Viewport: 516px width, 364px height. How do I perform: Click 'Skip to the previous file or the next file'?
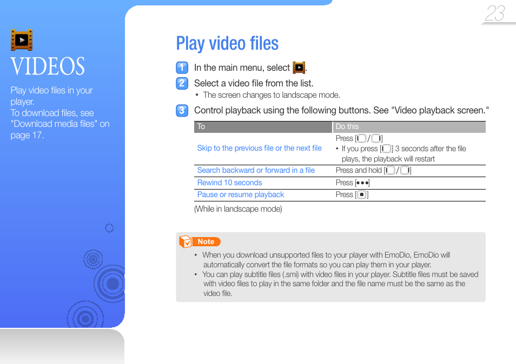pyautogui.click(x=259, y=148)
